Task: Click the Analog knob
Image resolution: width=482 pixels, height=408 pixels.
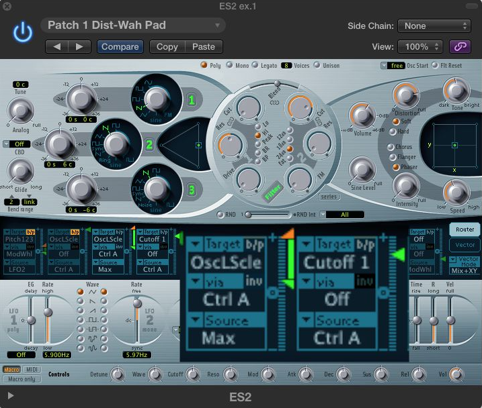Action: [21, 111]
